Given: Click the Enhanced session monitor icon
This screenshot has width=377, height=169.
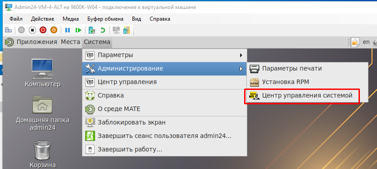Looking at the screenshot, I should 116,30.
